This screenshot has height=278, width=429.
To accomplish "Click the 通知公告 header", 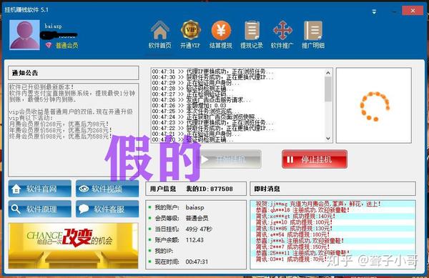I will (74, 73).
